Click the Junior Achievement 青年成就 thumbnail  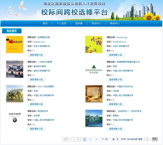94,69
